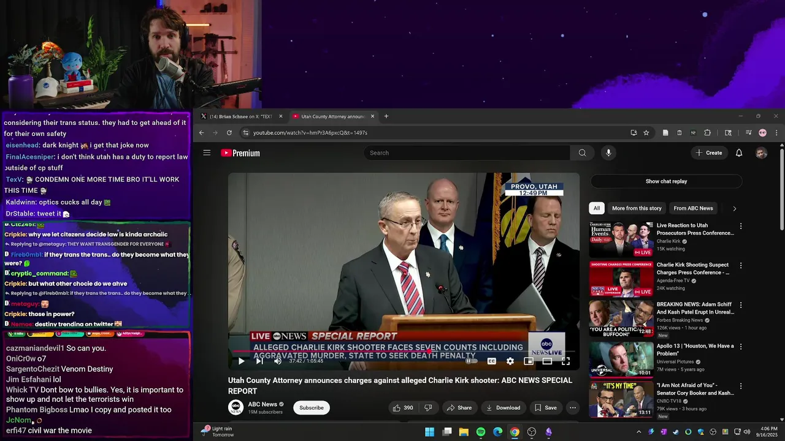Screen dimensions: 785x441
Task: Open options menu for Apollo 13 video
Action: pyautogui.click(x=740, y=346)
